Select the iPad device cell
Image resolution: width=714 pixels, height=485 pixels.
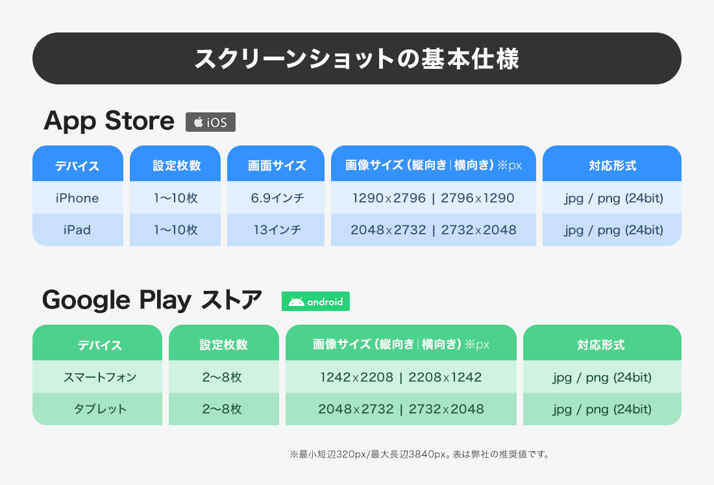click(78, 230)
